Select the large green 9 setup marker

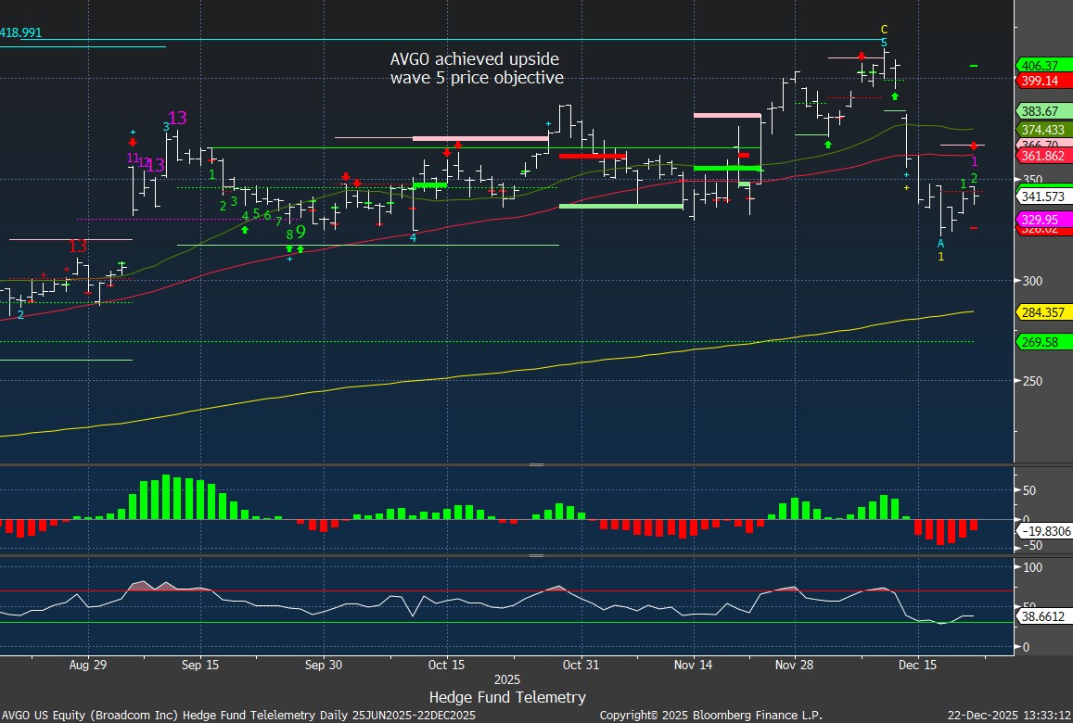300,233
